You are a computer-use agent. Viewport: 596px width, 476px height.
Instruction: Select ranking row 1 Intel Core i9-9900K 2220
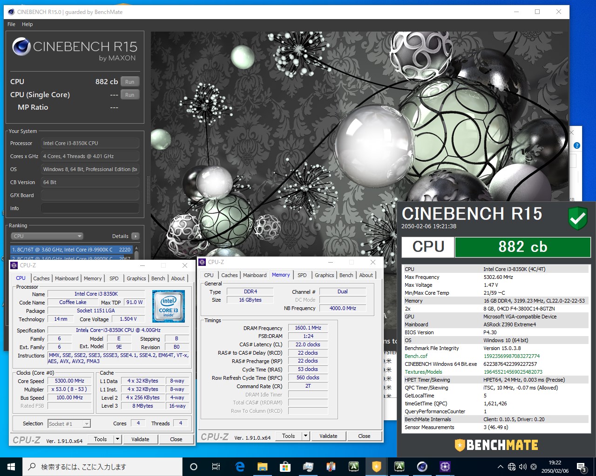coord(71,250)
